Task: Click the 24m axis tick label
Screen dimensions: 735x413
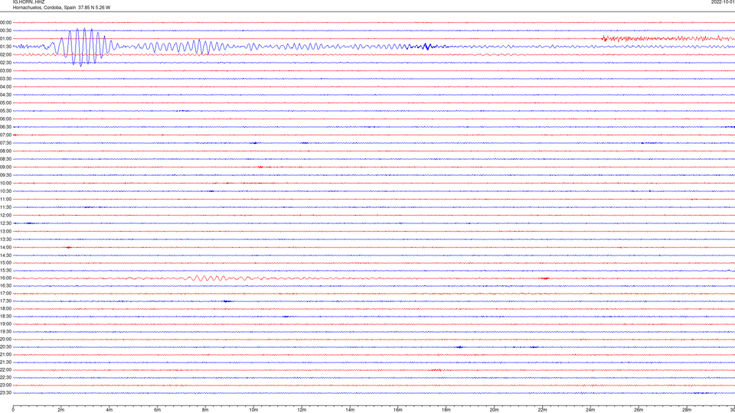Action: tap(590, 410)
